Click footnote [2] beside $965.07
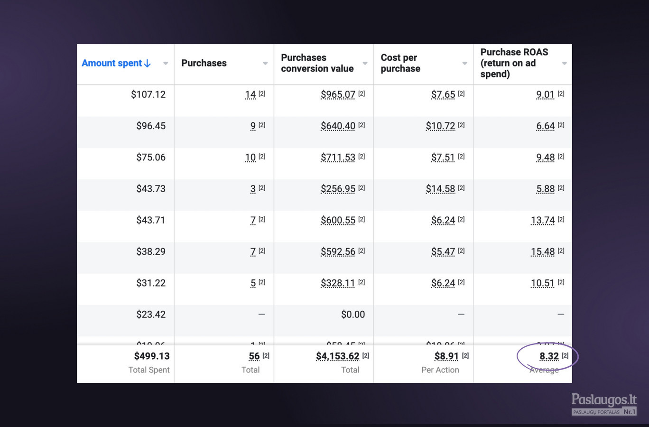This screenshot has height=427, width=649. [362, 93]
